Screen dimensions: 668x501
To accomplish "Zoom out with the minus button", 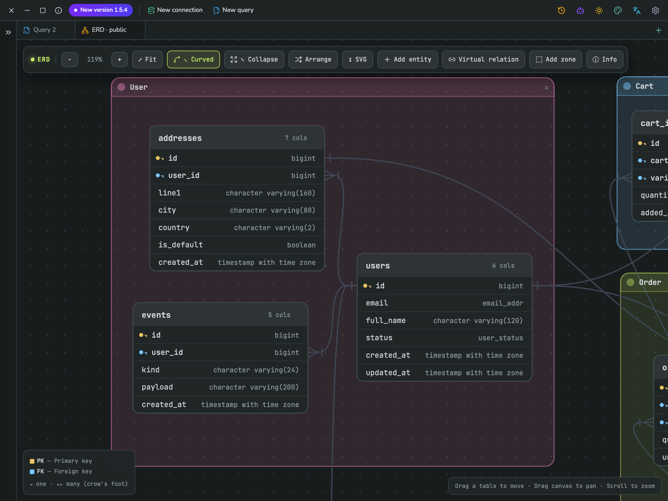I will [69, 59].
